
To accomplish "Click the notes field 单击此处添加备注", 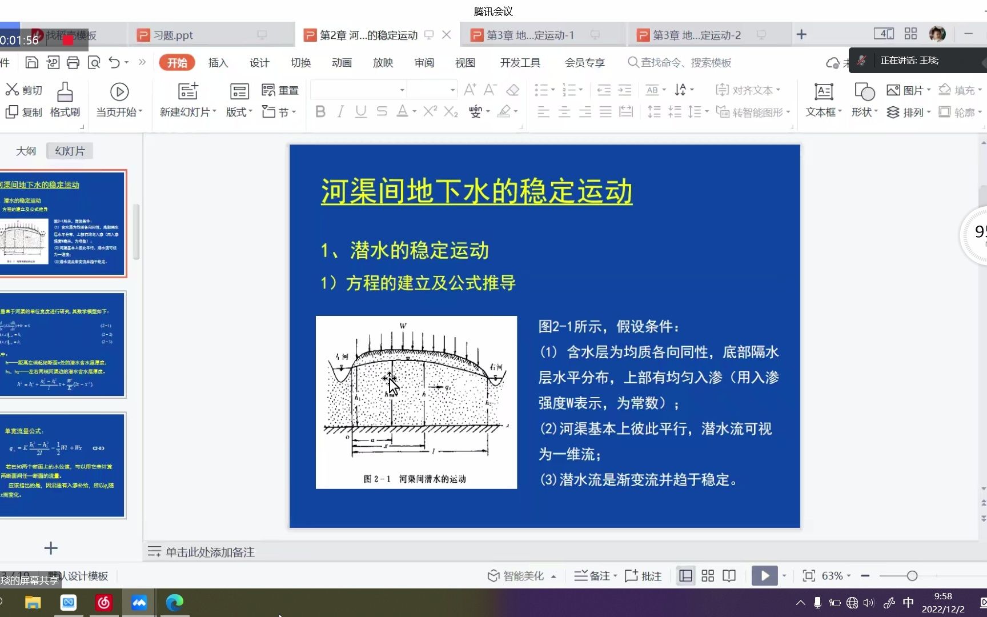I will (210, 552).
